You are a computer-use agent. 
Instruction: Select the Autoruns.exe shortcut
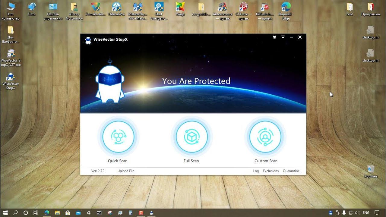(223, 11)
